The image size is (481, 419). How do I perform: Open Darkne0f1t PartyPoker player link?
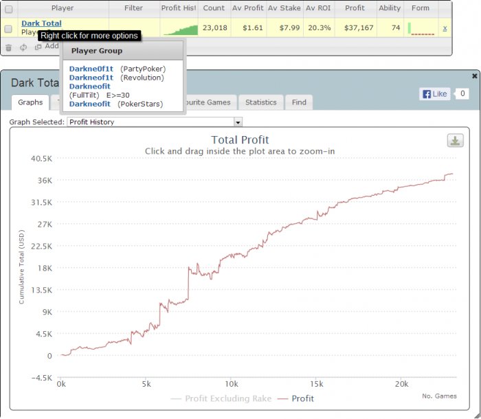91,69
